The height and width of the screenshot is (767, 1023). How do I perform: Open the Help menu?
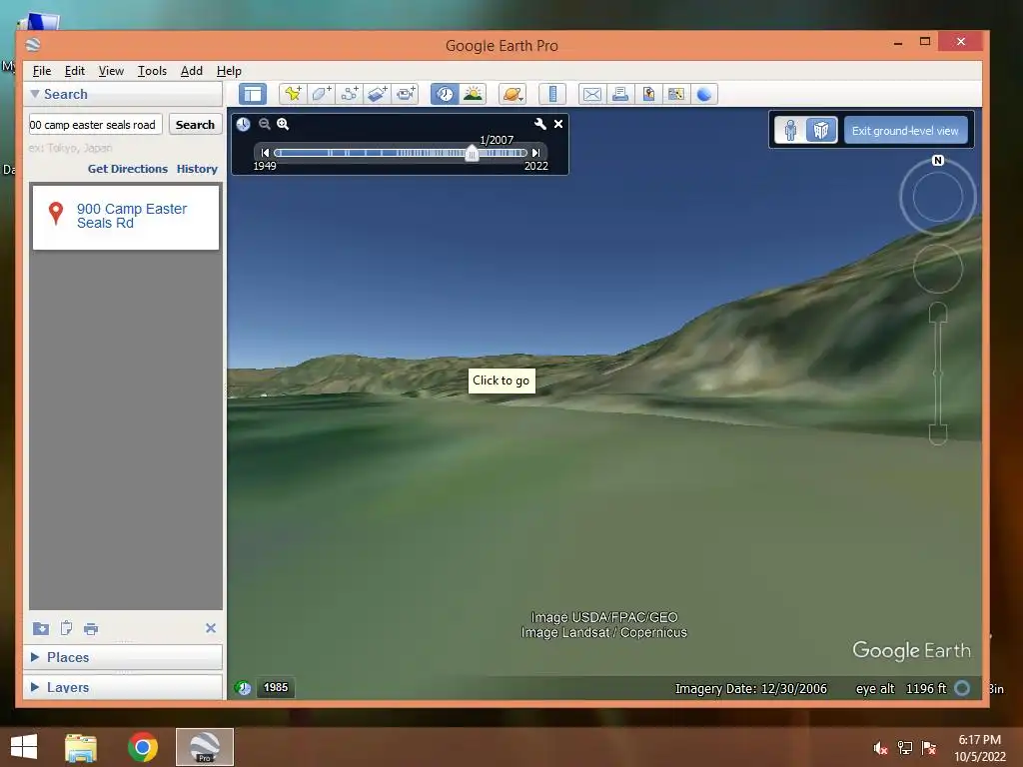pos(229,71)
